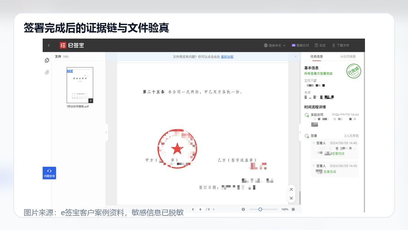
Task: Dismiss the file preview notice banner
Action: 295,56
